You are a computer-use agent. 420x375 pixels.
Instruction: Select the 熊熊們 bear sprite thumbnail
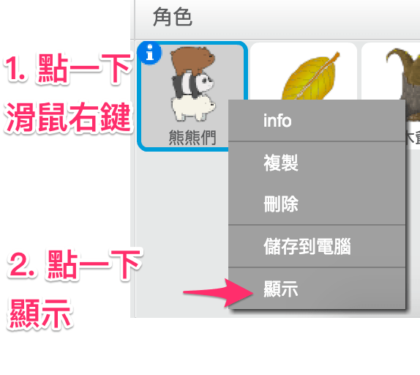[192, 97]
